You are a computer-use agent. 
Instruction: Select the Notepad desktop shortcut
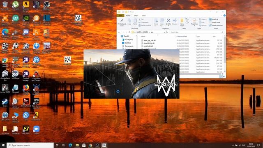coord(16,89)
